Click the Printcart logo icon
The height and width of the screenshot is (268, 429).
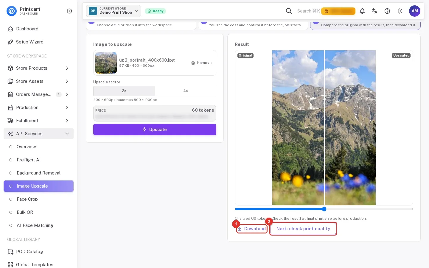12,11
